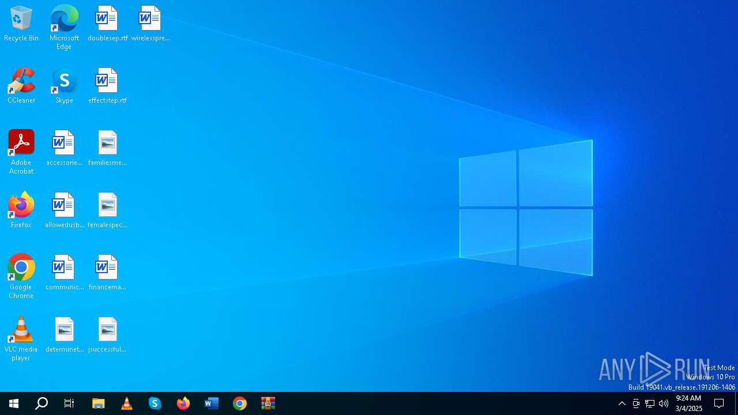The width and height of the screenshot is (738, 415).
Task: Select the determinet... image file
Action: coord(64,335)
